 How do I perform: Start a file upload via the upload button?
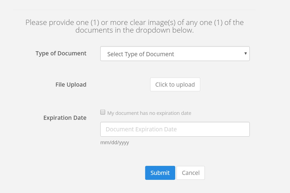click(x=175, y=84)
